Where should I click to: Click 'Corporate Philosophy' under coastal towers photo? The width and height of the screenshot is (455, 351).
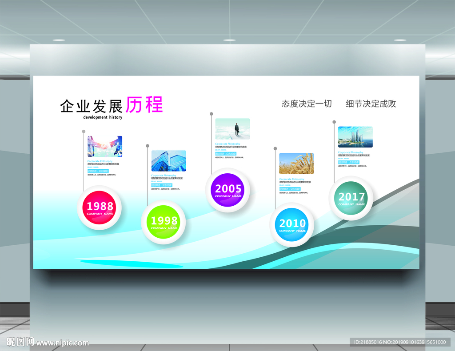(350, 152)
